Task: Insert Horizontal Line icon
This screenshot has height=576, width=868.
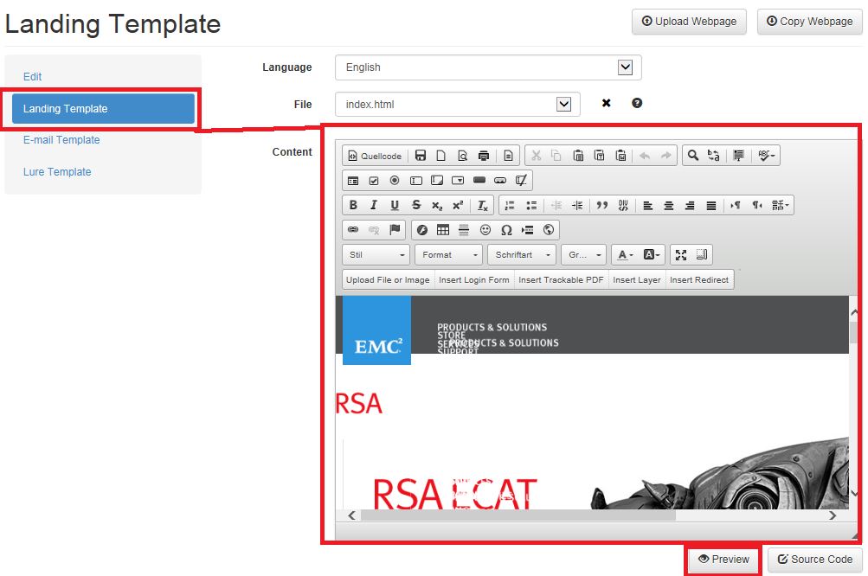Action: coord(464,230)
